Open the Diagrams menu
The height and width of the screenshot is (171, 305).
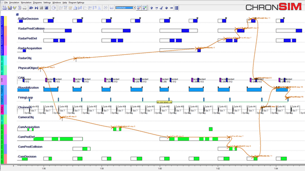pyautogui.click(x=38, y=2)
